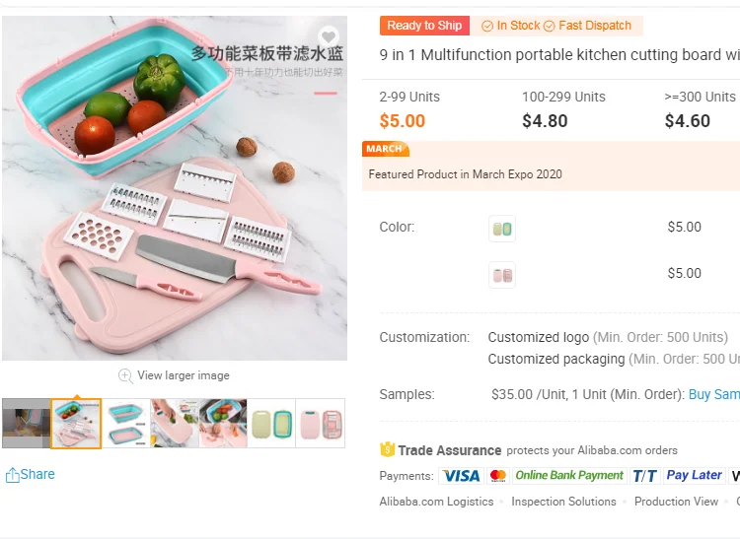Select the two folding baskets thumbnail
This screenshot has width=740, height=539.
125,423
